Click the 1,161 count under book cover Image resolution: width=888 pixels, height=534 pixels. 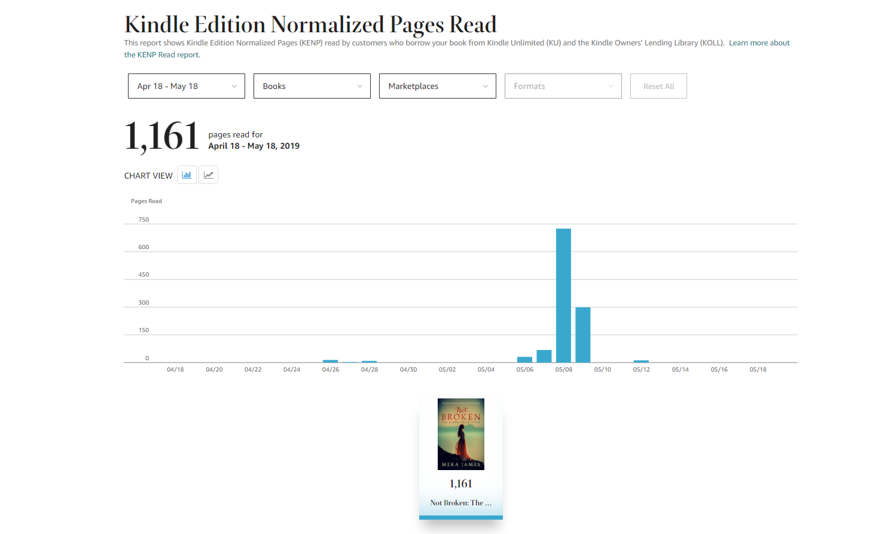(x=461, y=484)
